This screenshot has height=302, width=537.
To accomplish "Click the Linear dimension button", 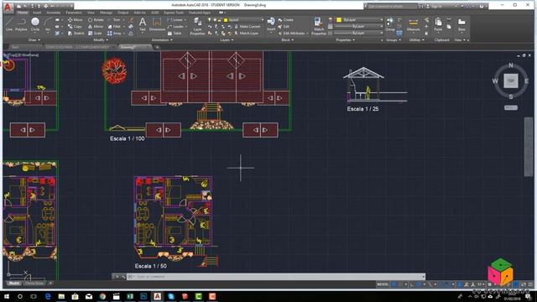I will [x=175, y=20].
